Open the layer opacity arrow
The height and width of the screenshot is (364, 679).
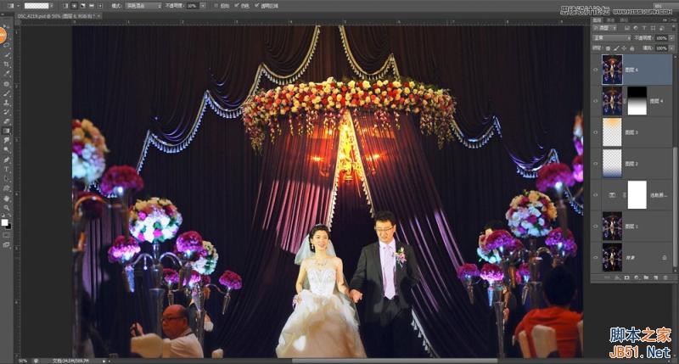point(671,38)
